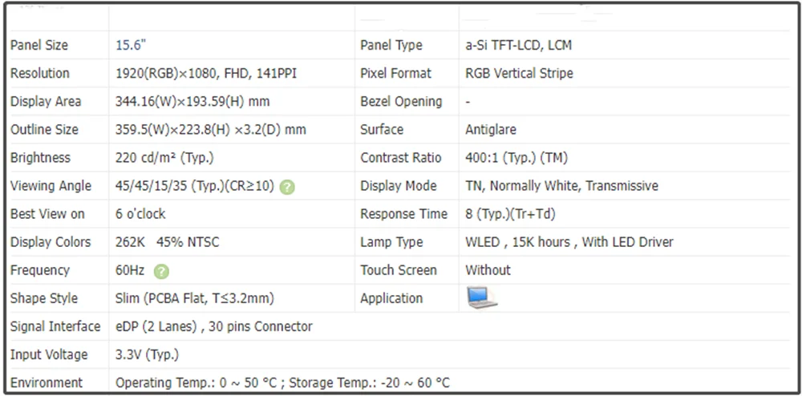Click the Touch Screen 'Without' value
802x396 pixels.
(488, 270)
